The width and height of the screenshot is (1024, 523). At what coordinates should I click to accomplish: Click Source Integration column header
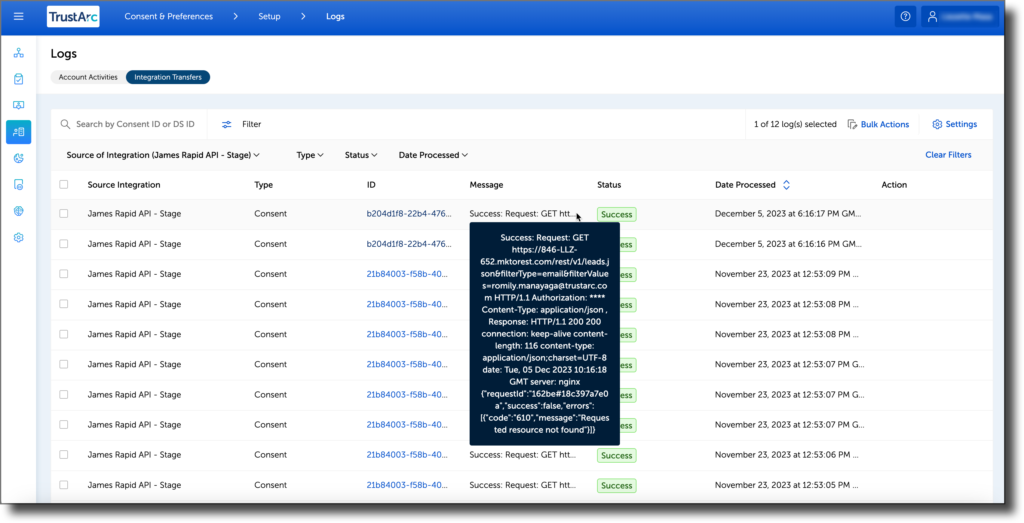click(124, 185)
